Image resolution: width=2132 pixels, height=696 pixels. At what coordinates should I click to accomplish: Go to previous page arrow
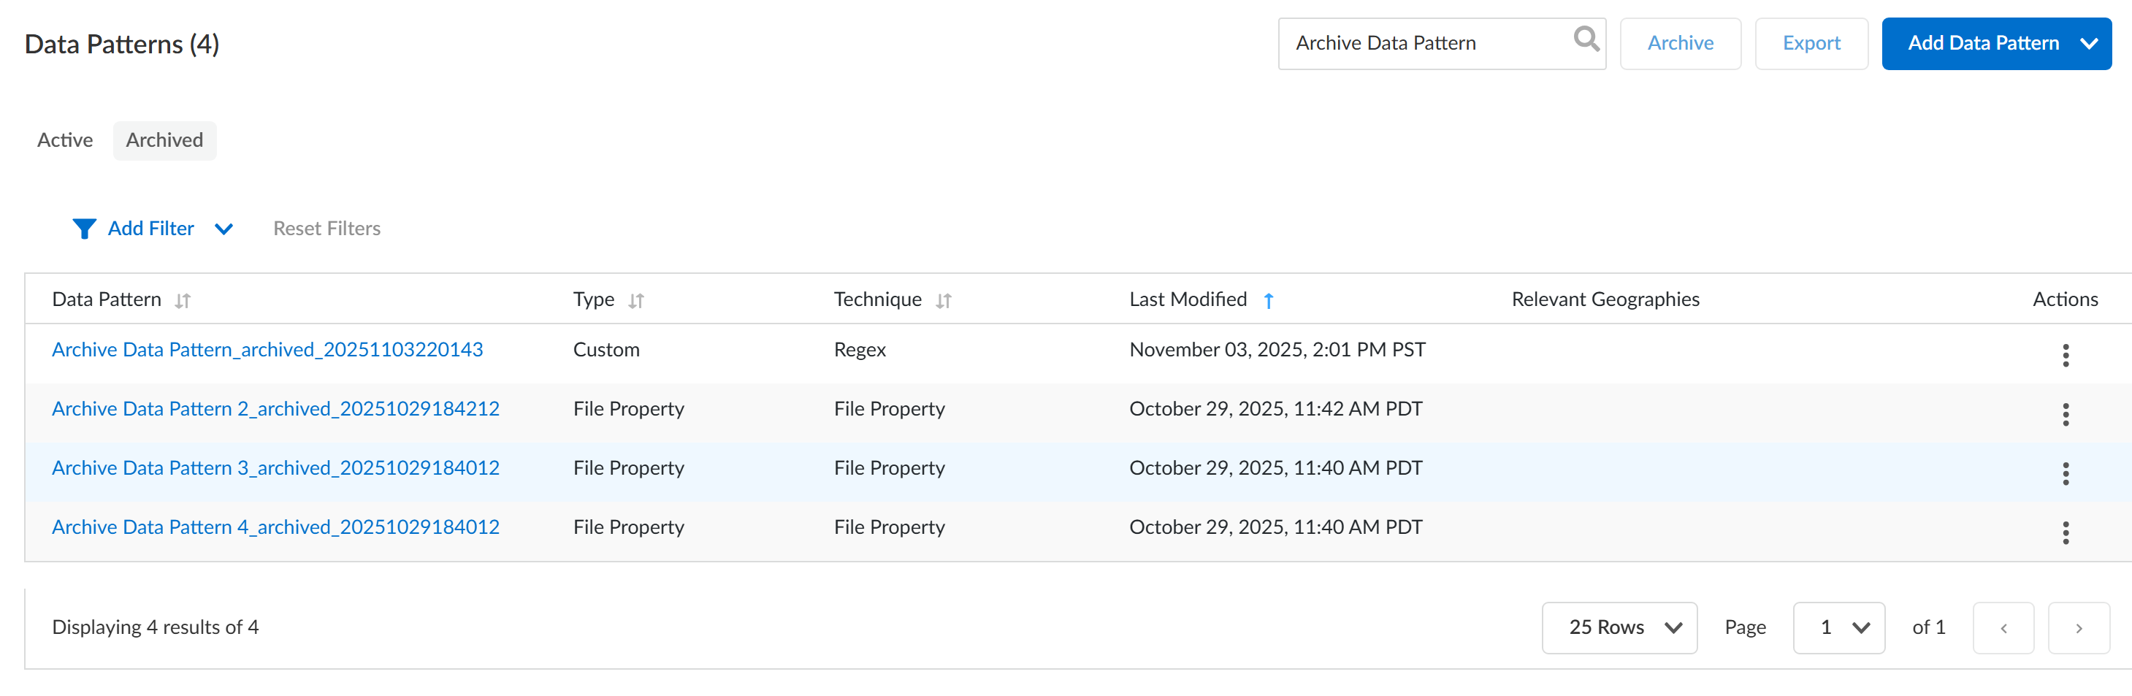[2003, 627]
